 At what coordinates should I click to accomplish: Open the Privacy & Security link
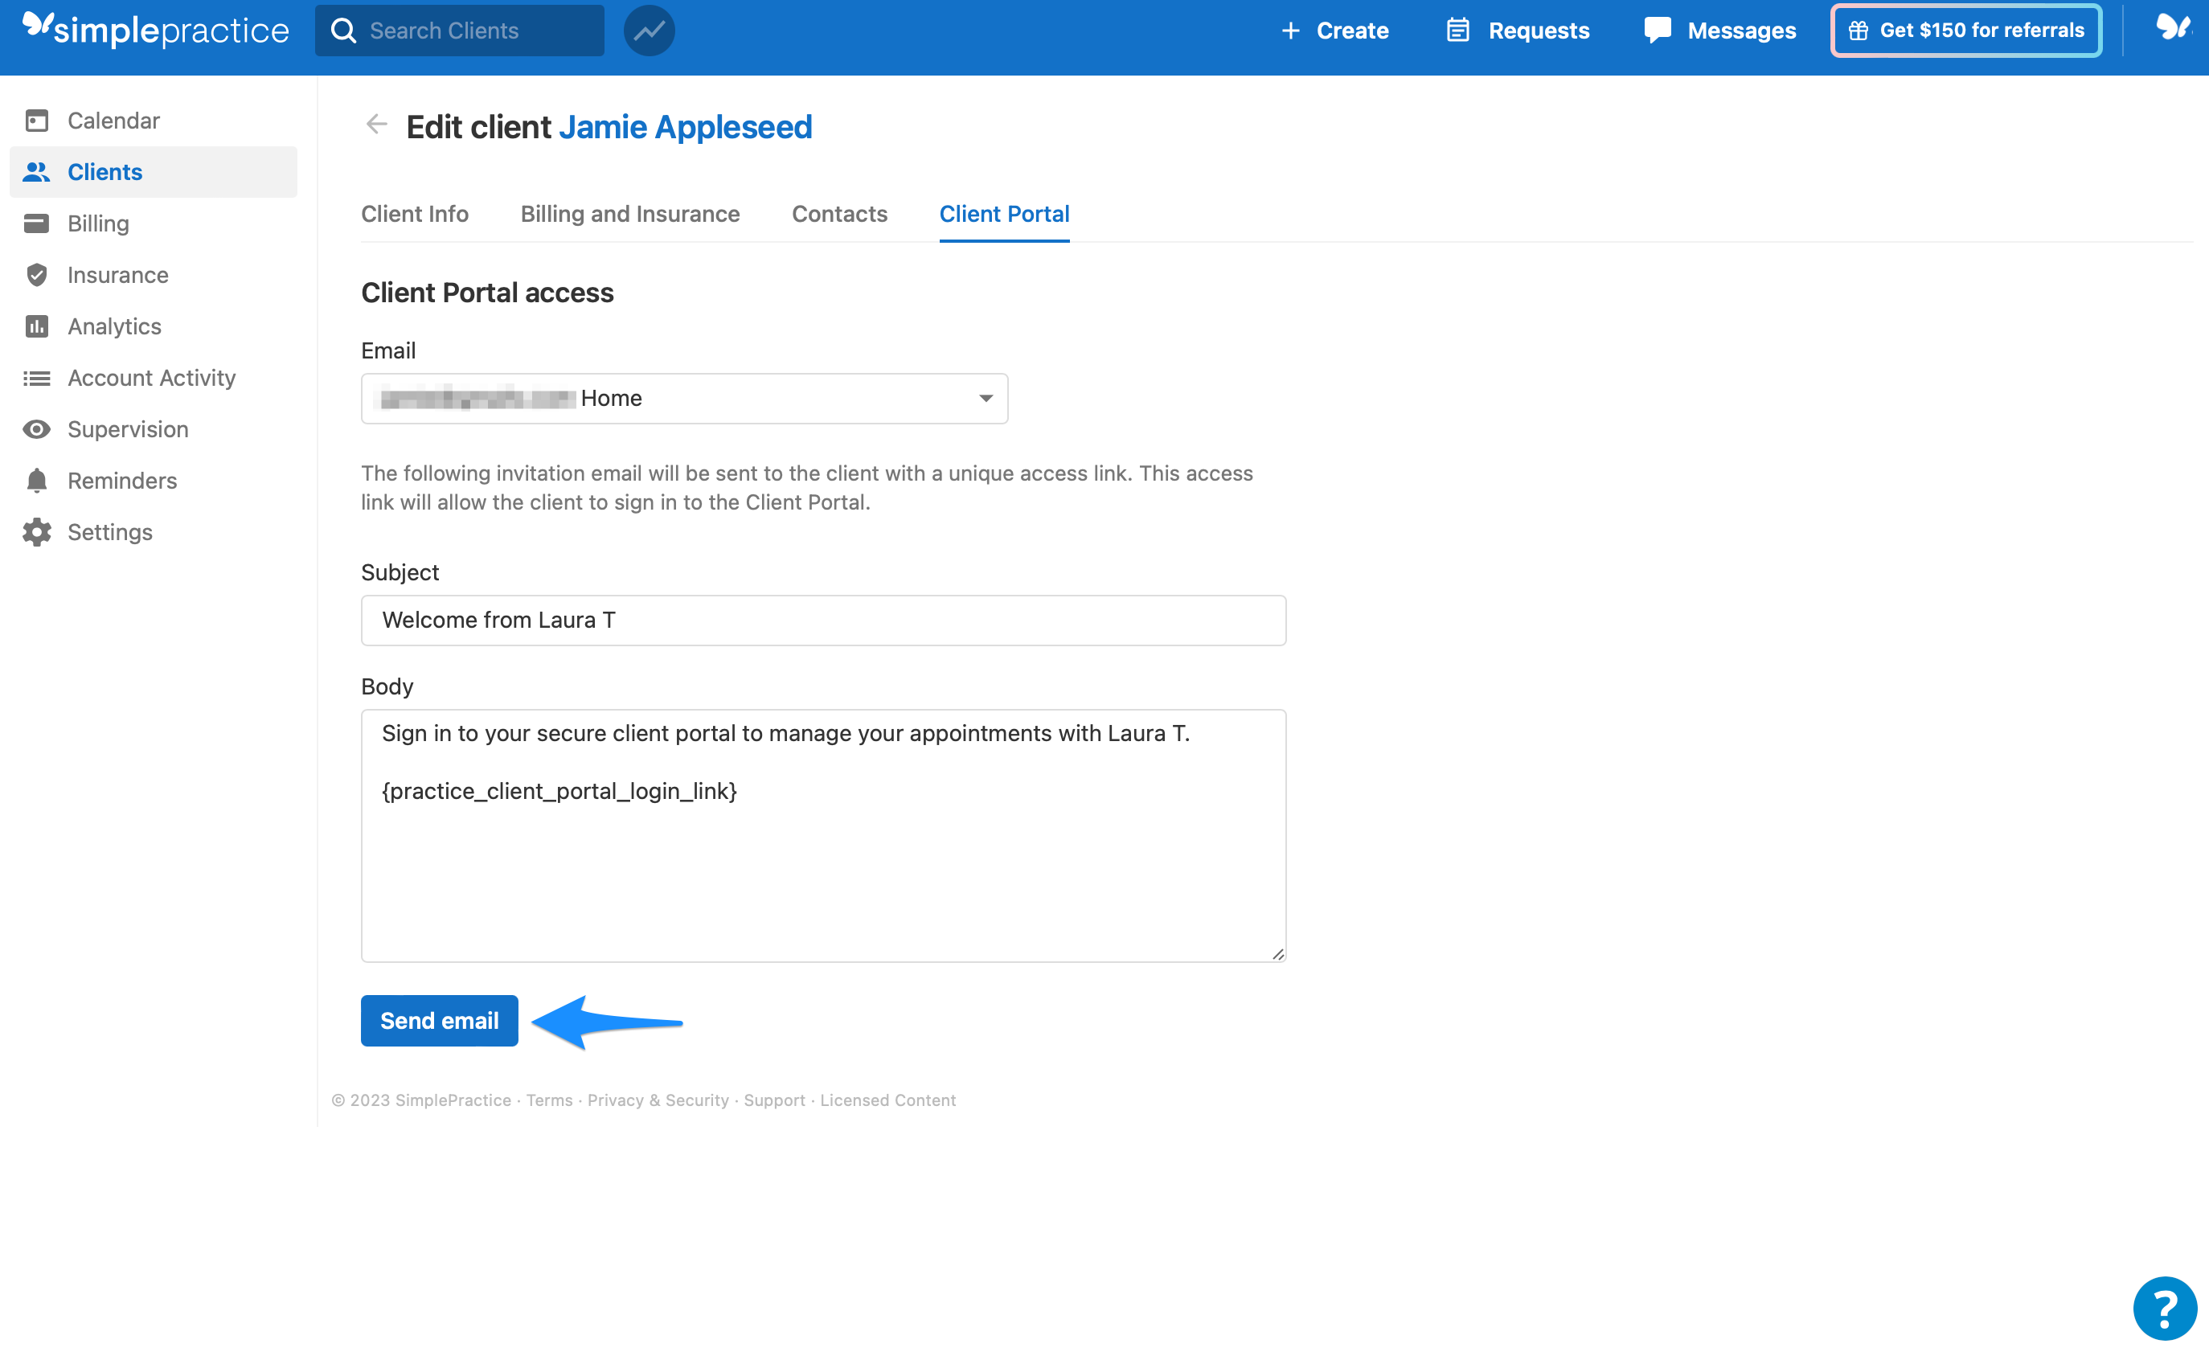658,1100
